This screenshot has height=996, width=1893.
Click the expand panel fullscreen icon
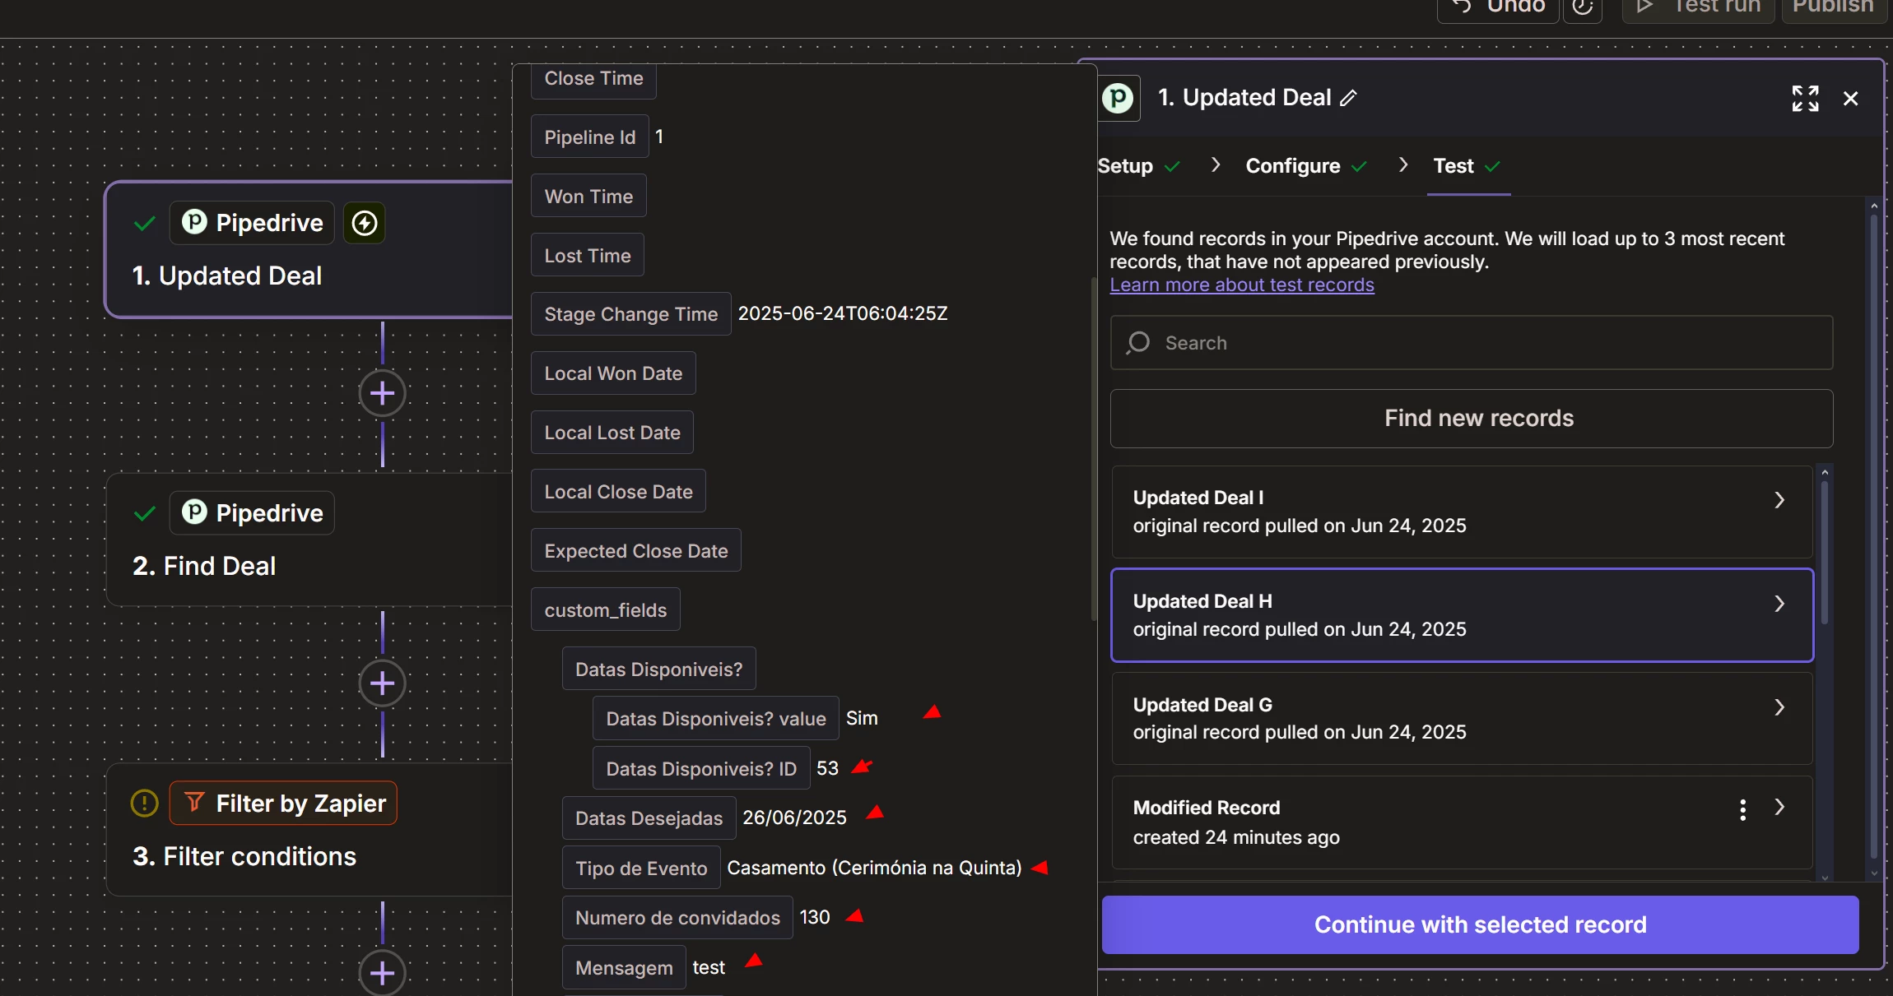point(1805,99)
